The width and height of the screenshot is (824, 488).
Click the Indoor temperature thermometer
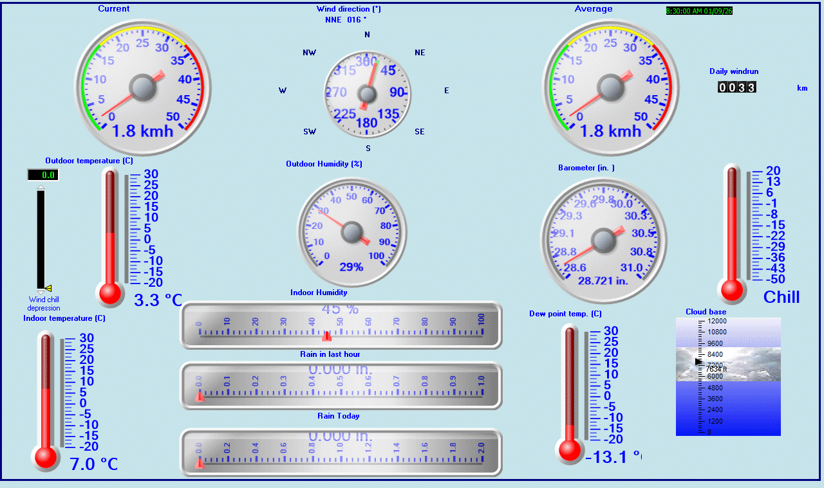pyautogui.click(x=45, y=402)
